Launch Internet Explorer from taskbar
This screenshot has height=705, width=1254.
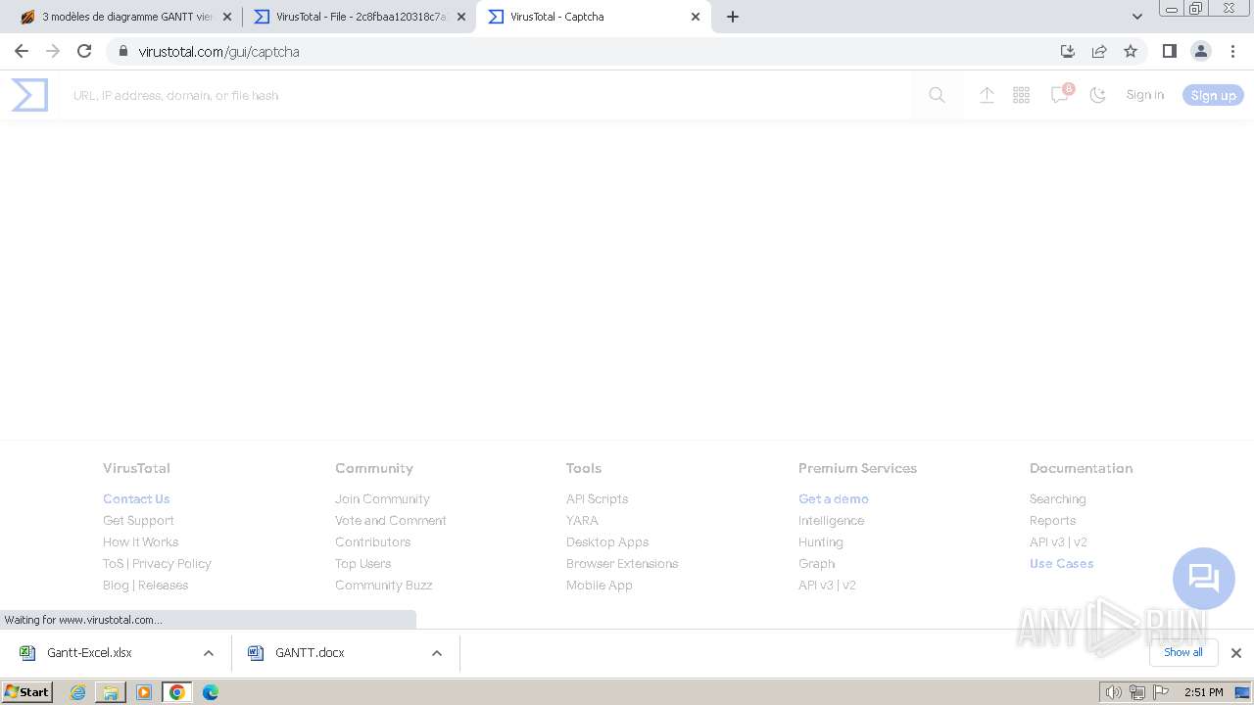[77, 692]
